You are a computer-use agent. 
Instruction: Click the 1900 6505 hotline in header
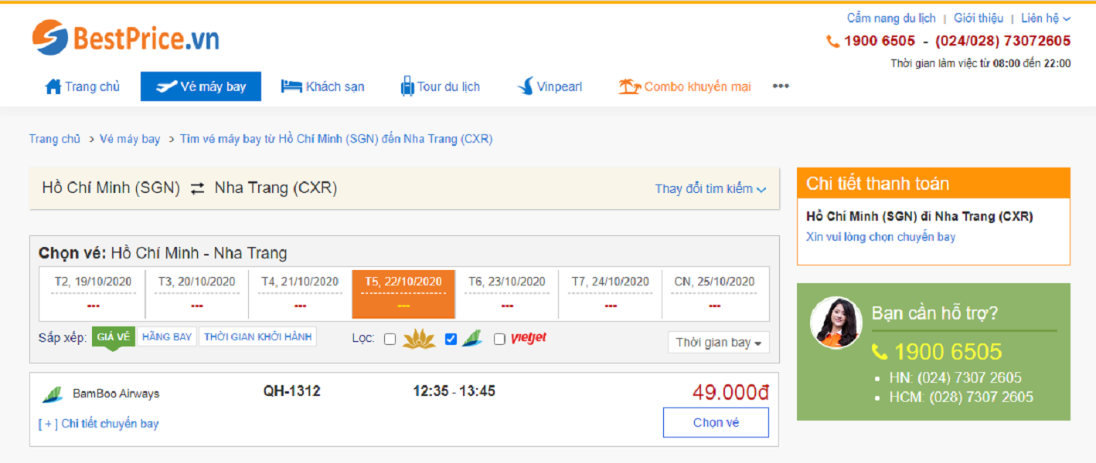pos(880,42)
